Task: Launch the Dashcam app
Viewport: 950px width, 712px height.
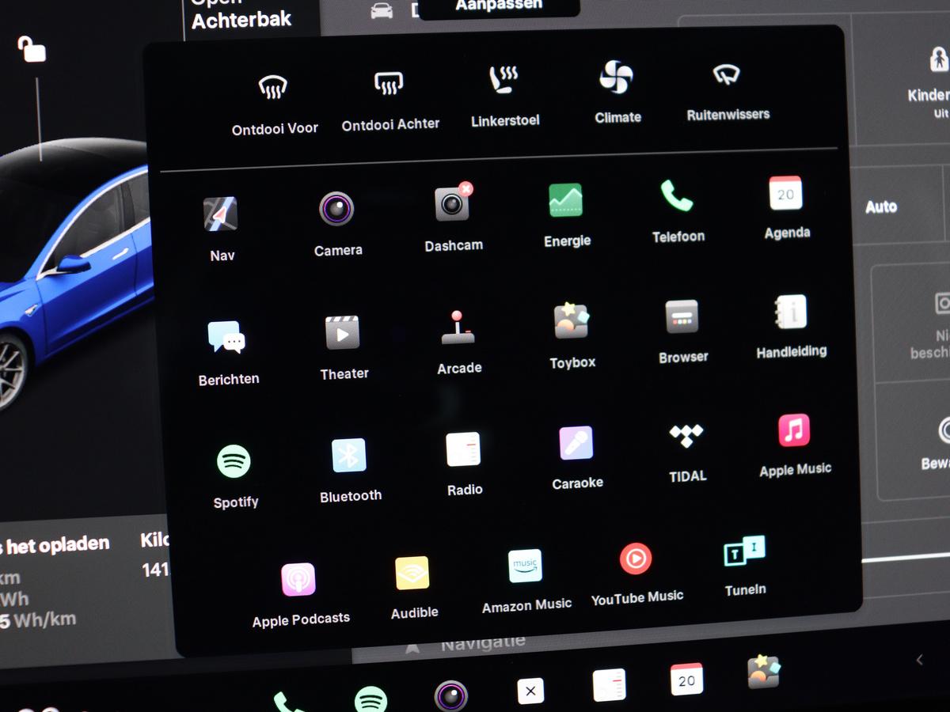Action: click(452, 205)
